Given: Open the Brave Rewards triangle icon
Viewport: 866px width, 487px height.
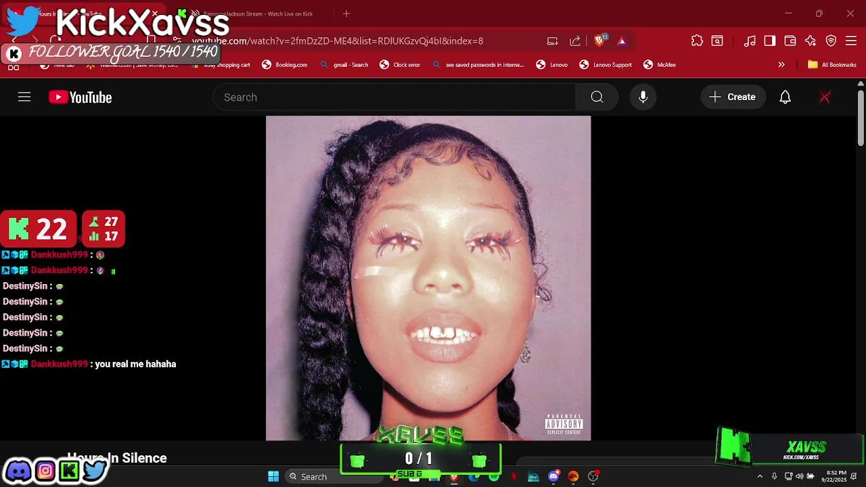Looking at the screenshot, I should [x=622, y=41].
